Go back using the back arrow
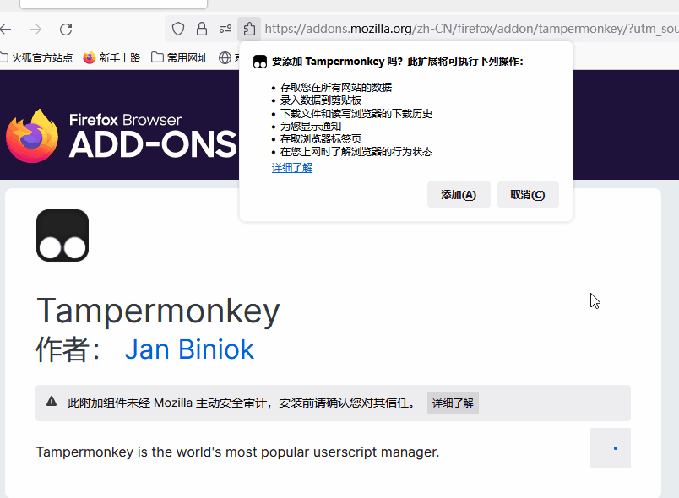Screen dimensions: 679x498 6,30
